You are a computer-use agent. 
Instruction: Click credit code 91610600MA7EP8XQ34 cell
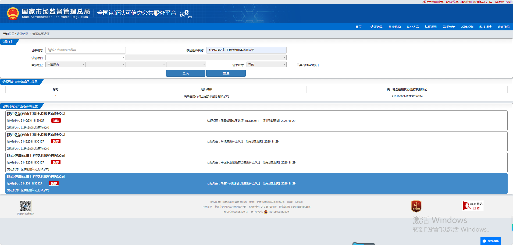[407, 96]
